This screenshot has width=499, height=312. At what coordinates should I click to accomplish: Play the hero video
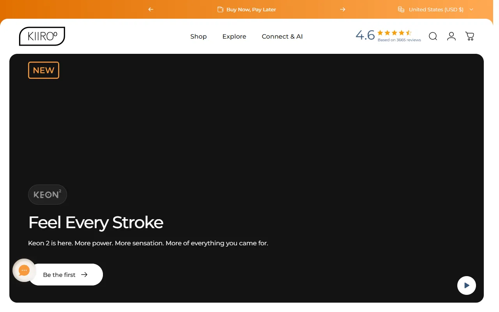(467, 285)
